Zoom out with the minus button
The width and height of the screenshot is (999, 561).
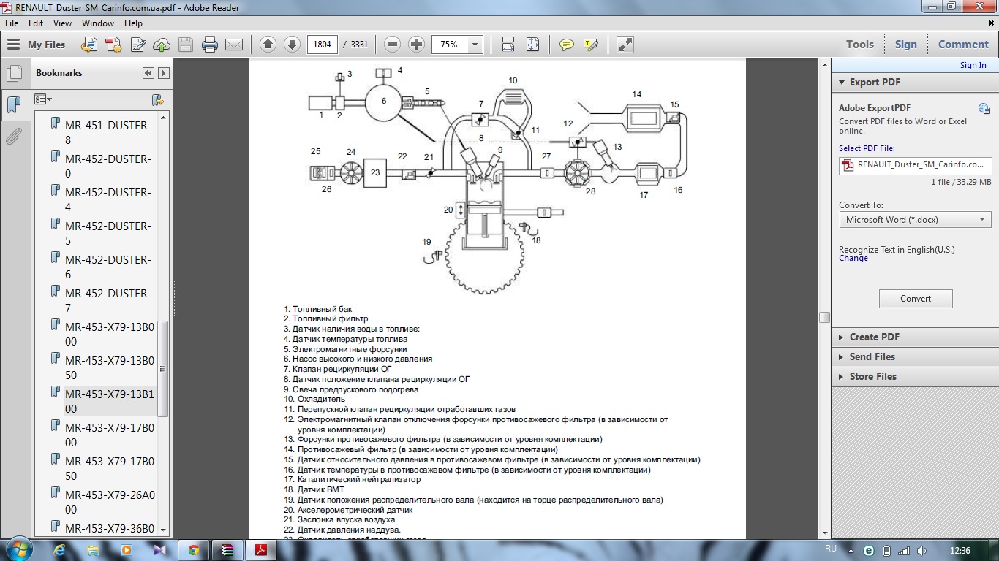(393, 45)
